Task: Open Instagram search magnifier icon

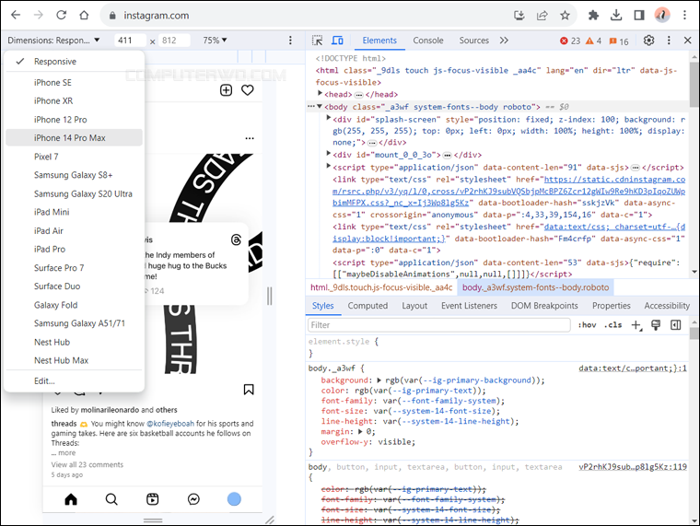Action: (x=111, y=499)
